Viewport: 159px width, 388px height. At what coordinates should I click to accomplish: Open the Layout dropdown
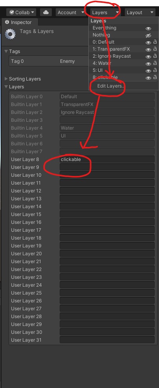140,12
